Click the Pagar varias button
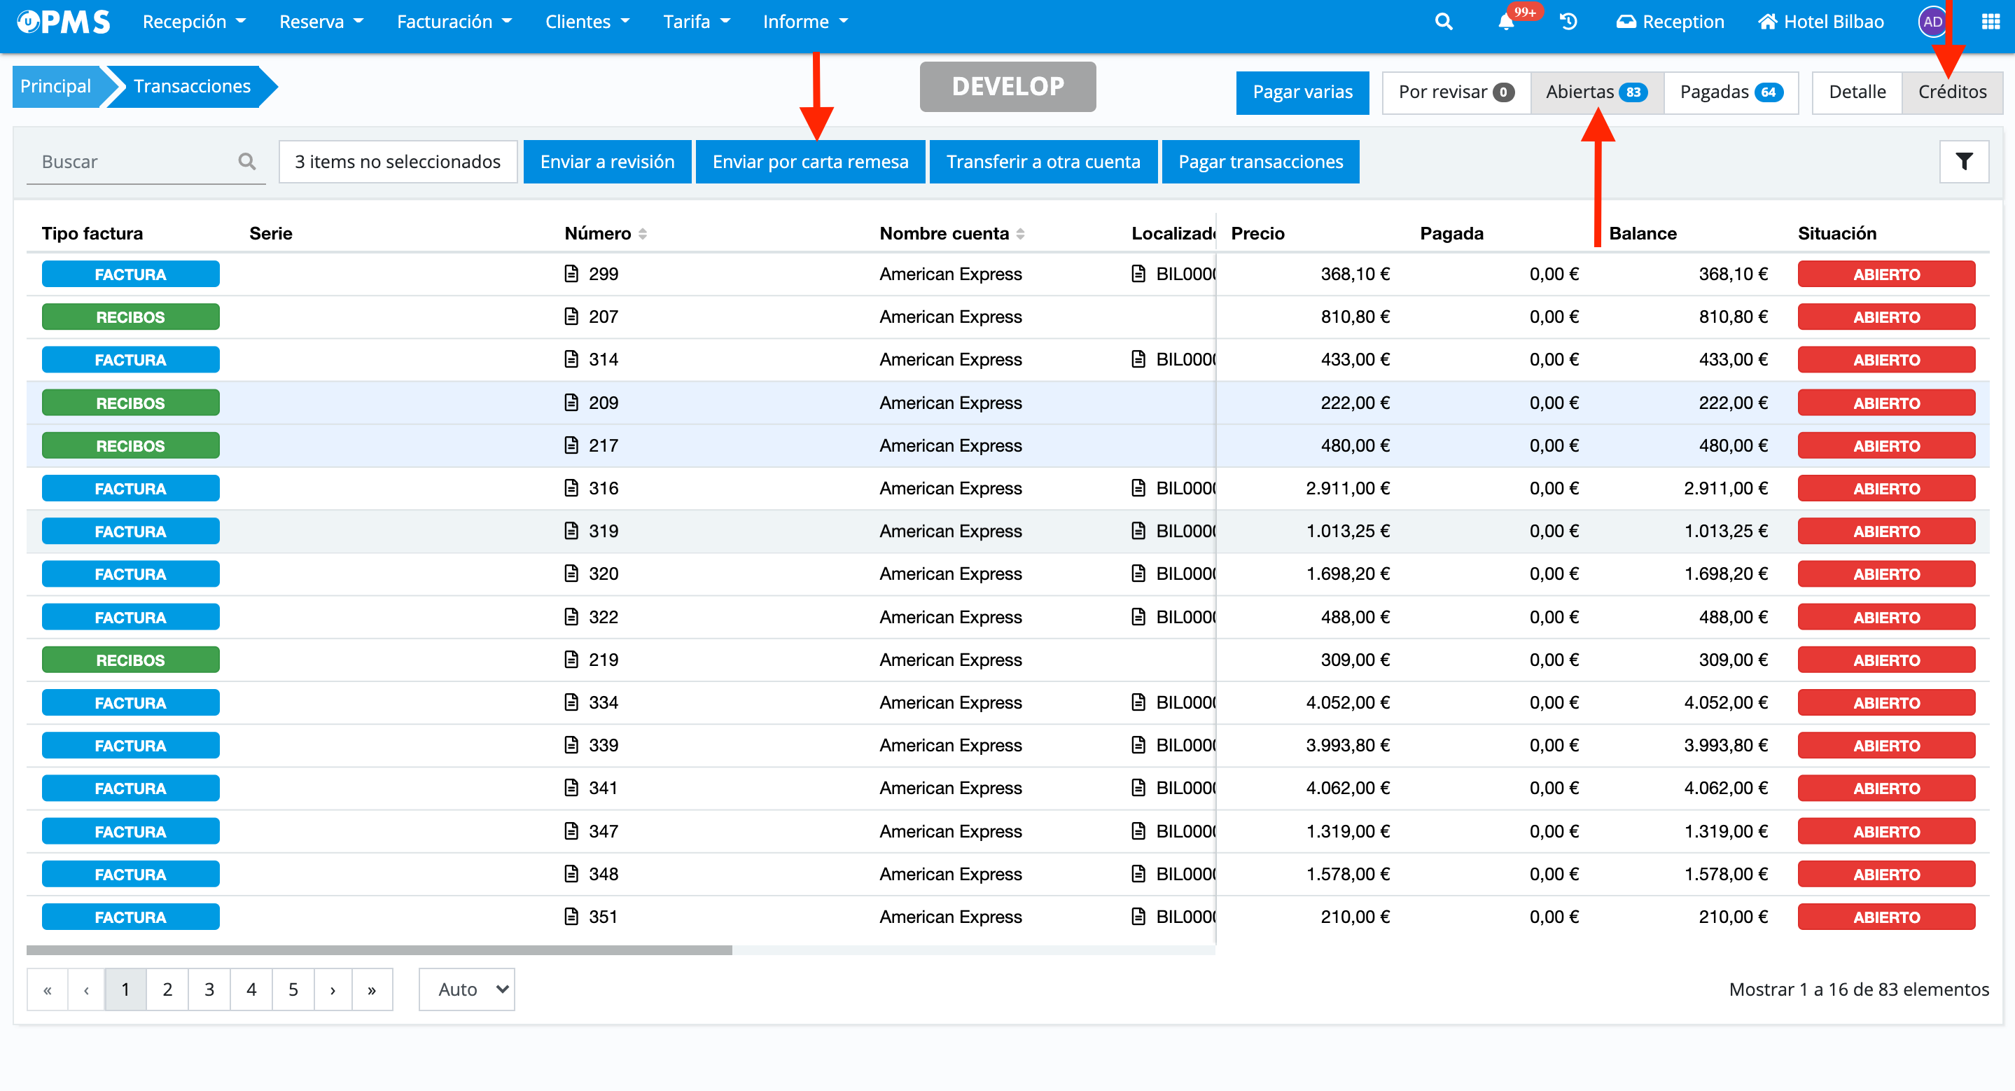The width and height of the screenshot is (2015, 1091). pyautogui.click(x=1302, y=92)
